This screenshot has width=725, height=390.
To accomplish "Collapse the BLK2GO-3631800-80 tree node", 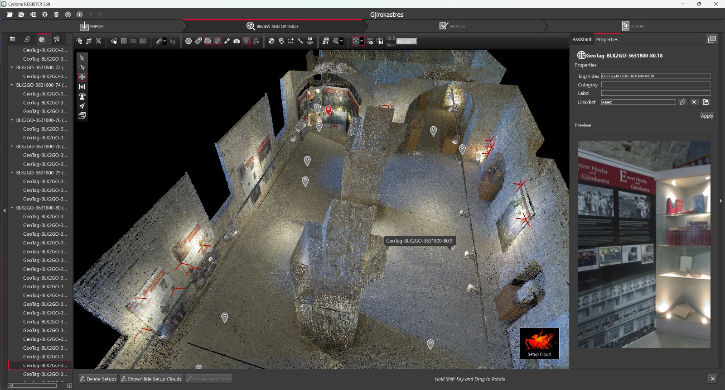I will tap(12, 208).
